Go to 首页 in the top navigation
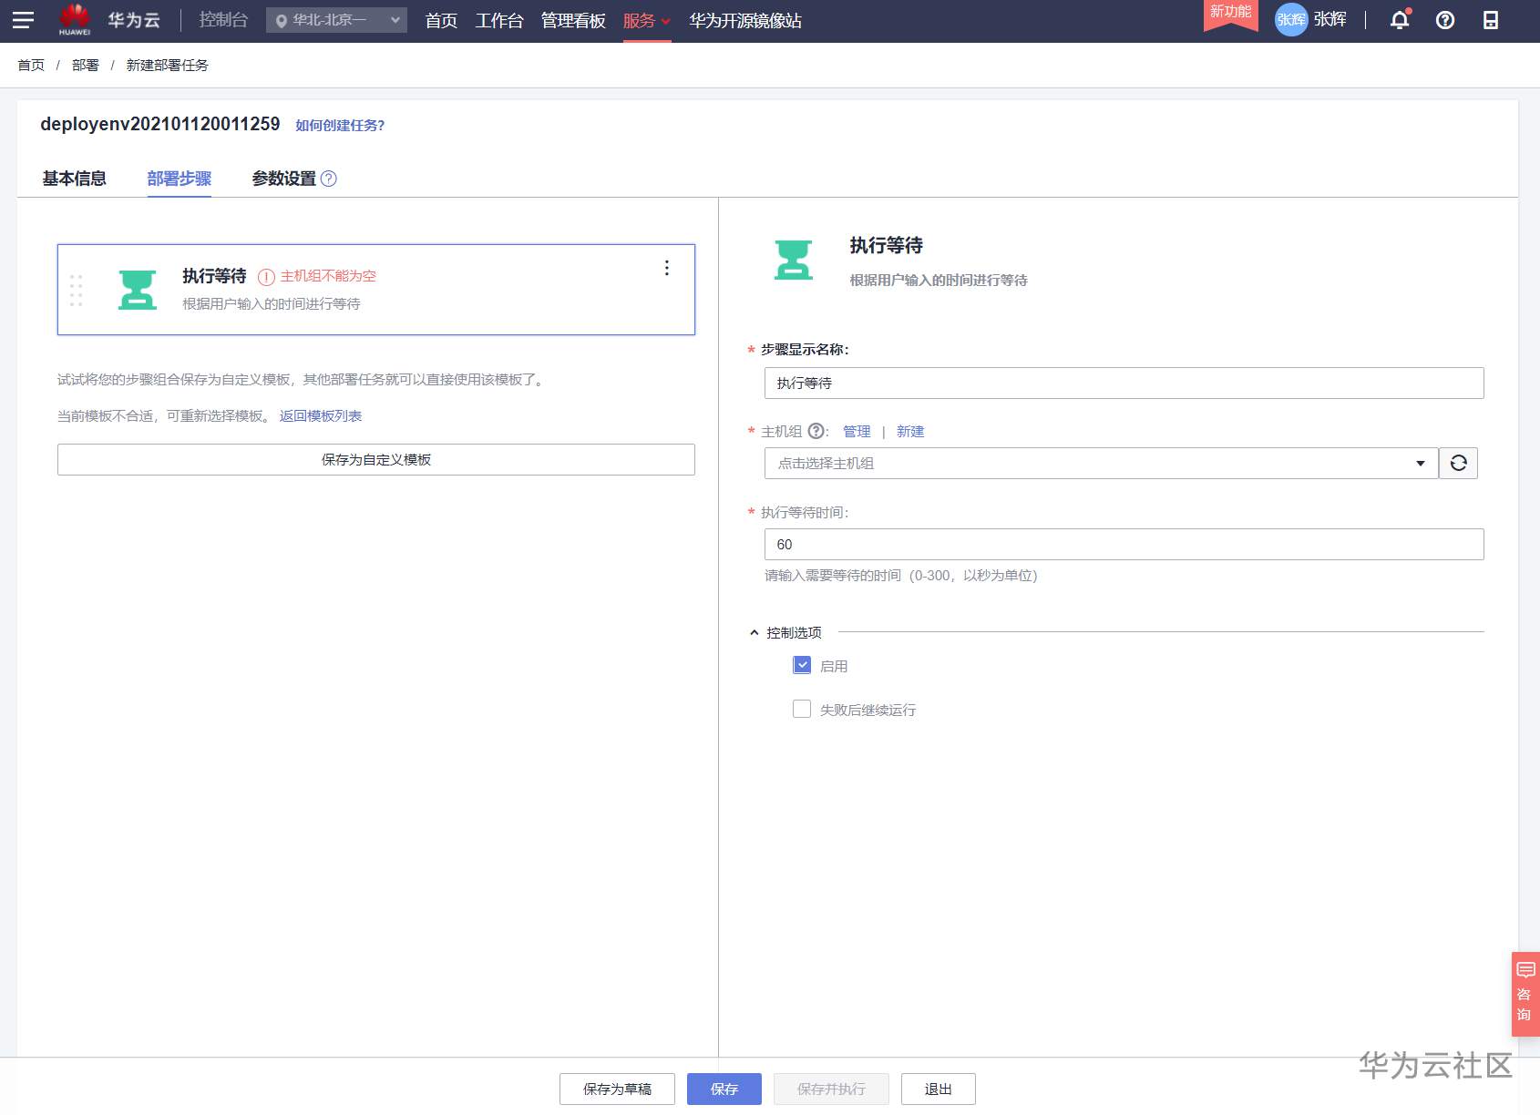Screen dimensions: 1540x1115 (x=441, y=21)
